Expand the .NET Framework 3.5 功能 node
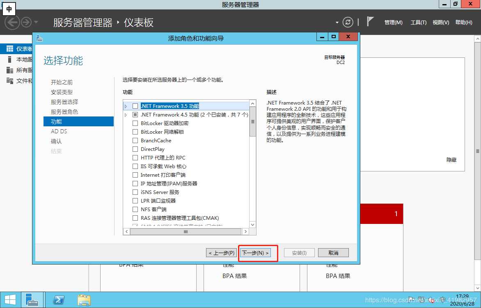Screen dimensions: 481x308 click(126, 106)
